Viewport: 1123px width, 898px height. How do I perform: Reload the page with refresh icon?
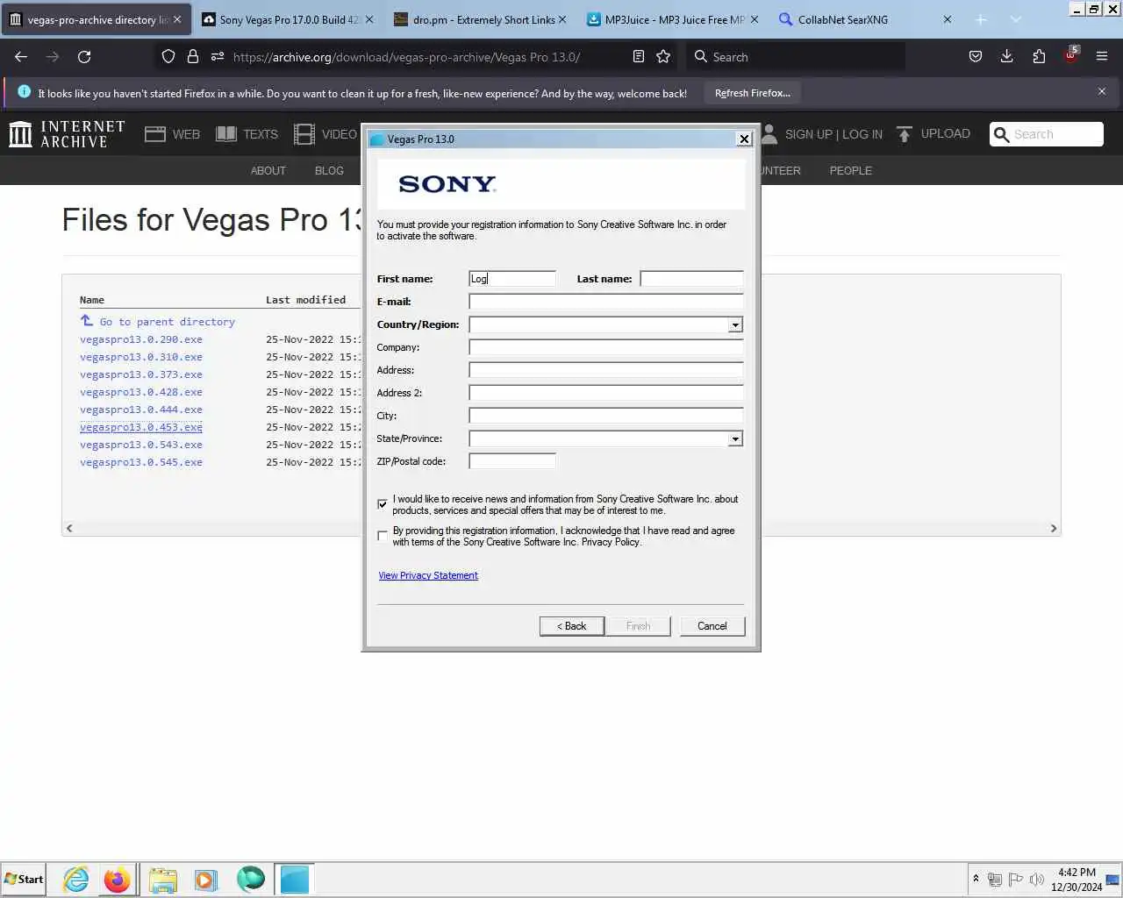pyautogui.click(x=84, y=56)
